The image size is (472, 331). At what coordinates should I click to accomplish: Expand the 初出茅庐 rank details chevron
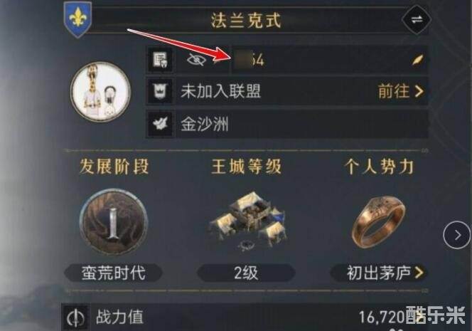(419, 273)
